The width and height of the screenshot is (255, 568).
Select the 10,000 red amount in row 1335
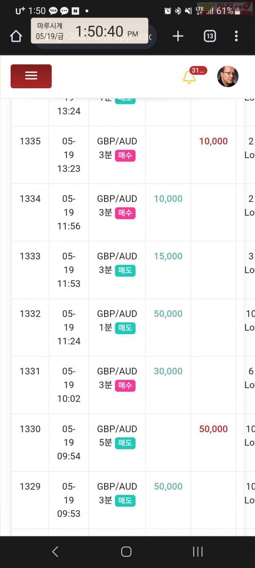(213, 141)
